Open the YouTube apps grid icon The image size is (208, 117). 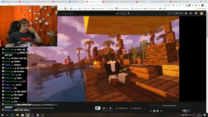pos(191,13)
